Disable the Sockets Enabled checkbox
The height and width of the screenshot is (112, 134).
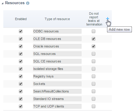(21, 84)
